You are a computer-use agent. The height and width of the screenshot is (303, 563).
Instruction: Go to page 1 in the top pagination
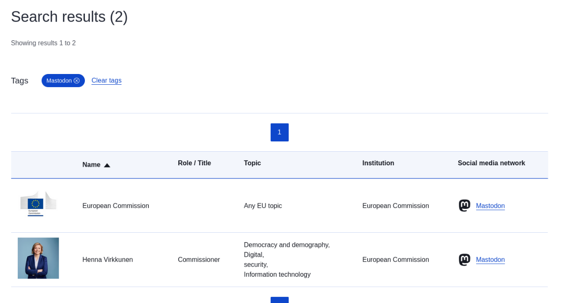(x=279, y=132)
